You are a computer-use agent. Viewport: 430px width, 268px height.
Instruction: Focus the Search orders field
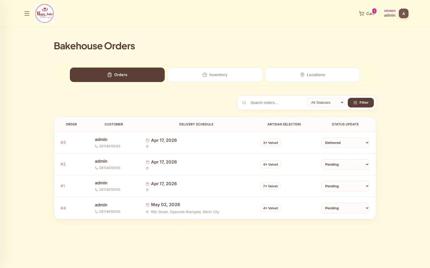click(276, 103)
